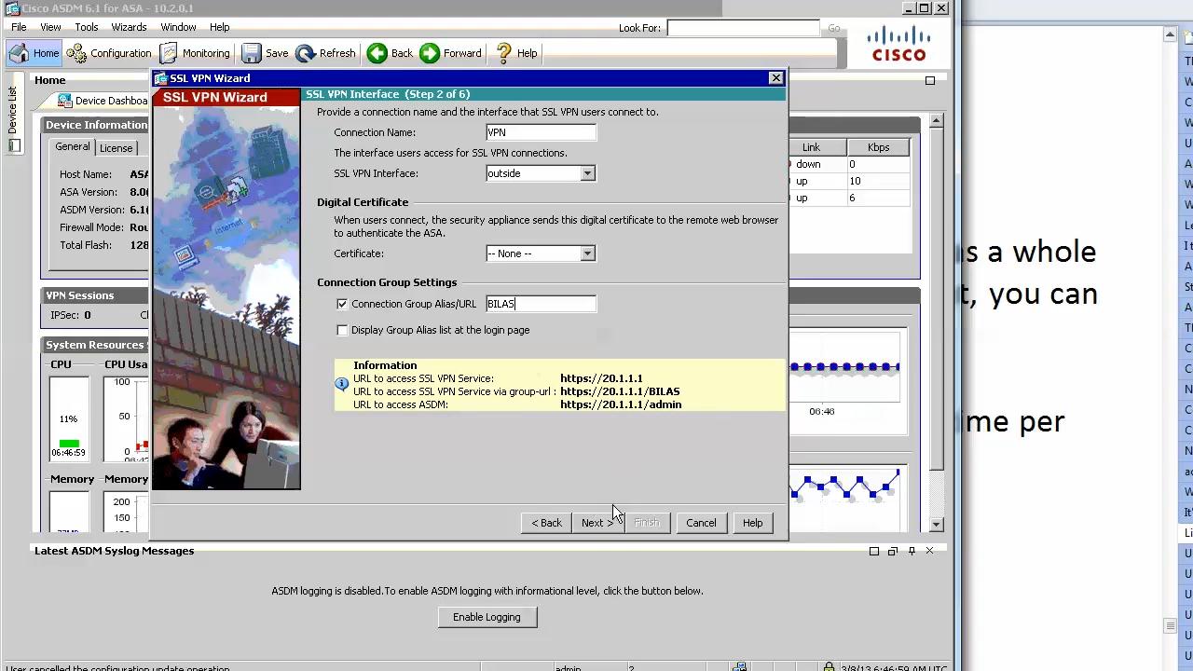This screenshot has width=1193, height=671.
Task: Click the Next button in wizard
Action: (597, 523)
